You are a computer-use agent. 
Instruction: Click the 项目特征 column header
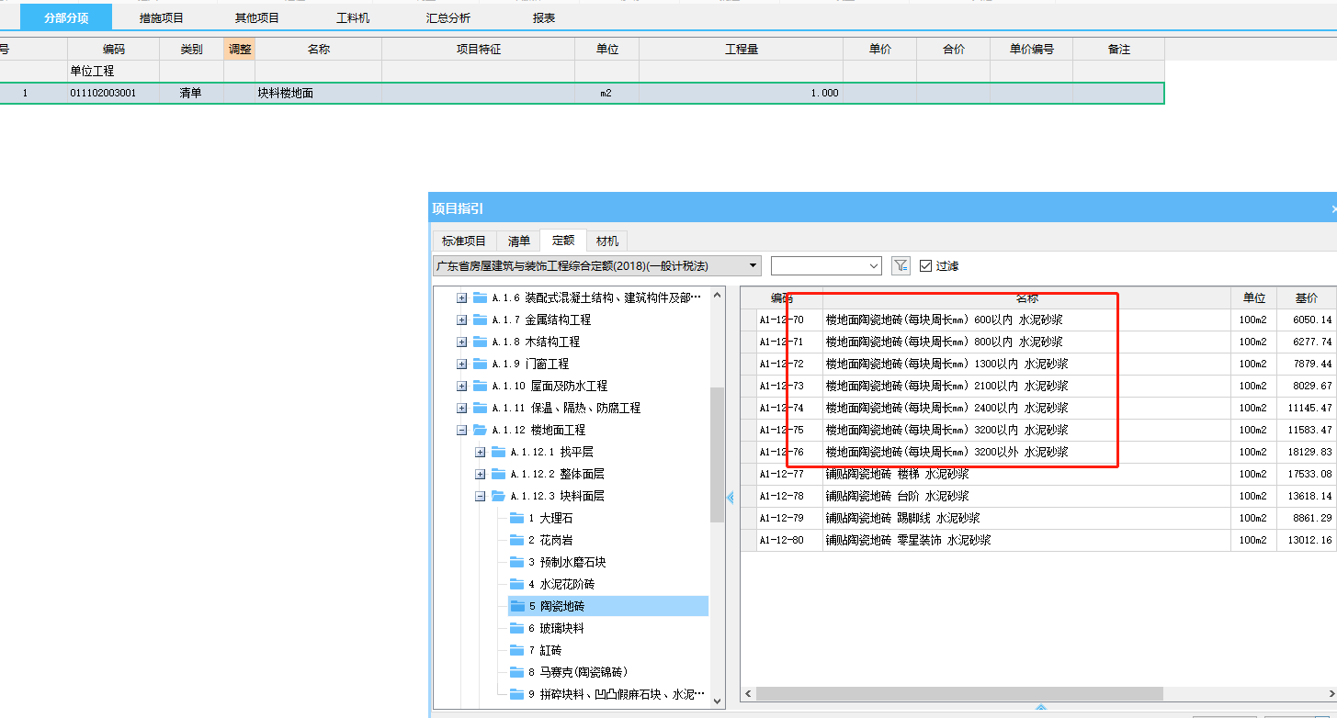[x=479, y=50]
